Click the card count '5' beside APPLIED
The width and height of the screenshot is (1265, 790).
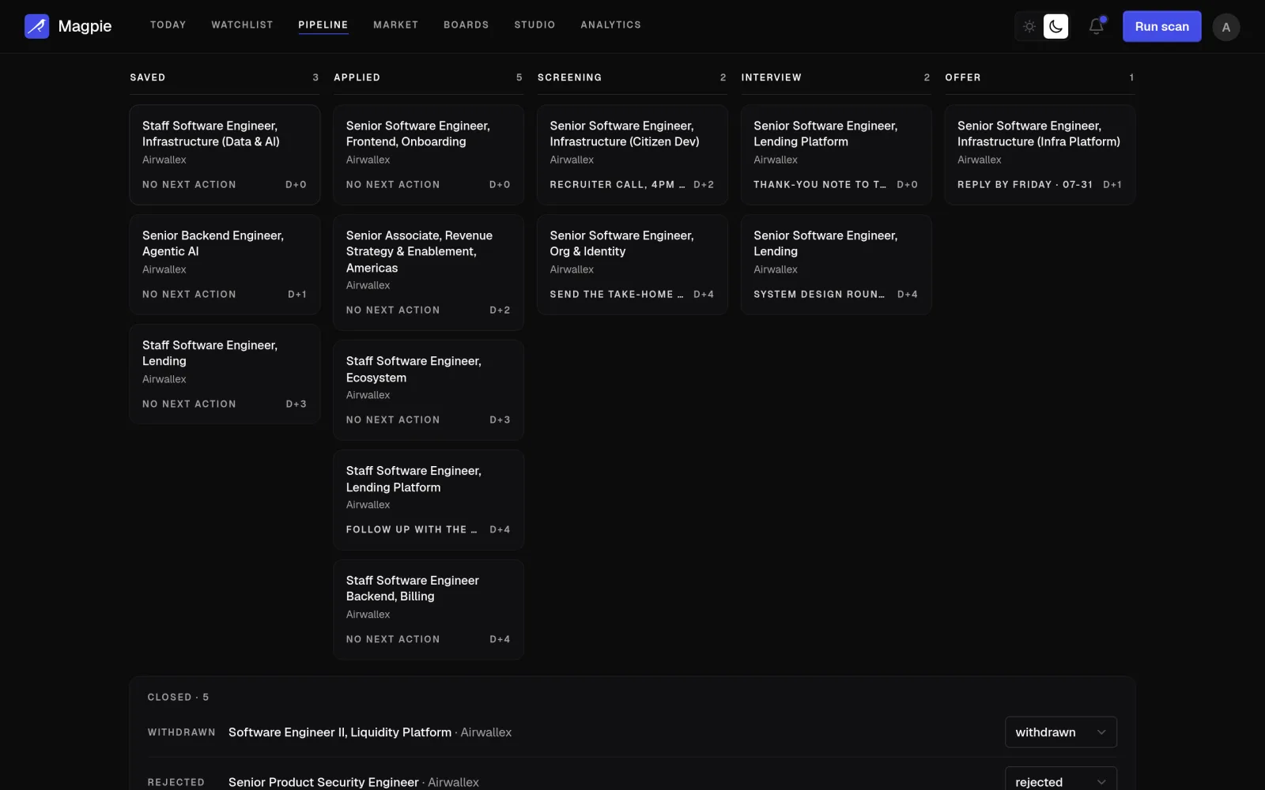pyautogui.click(x=519, y=77)
